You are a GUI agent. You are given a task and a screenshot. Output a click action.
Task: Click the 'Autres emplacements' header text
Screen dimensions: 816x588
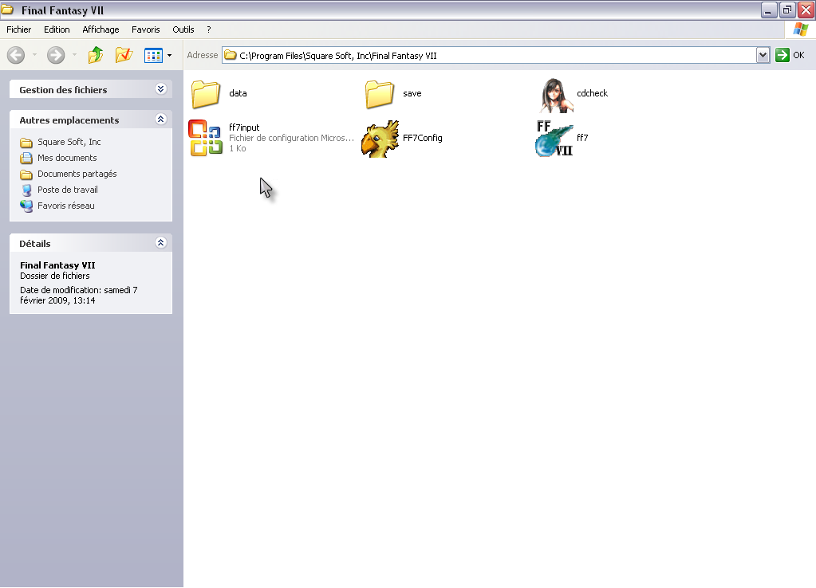coord(69,120)
